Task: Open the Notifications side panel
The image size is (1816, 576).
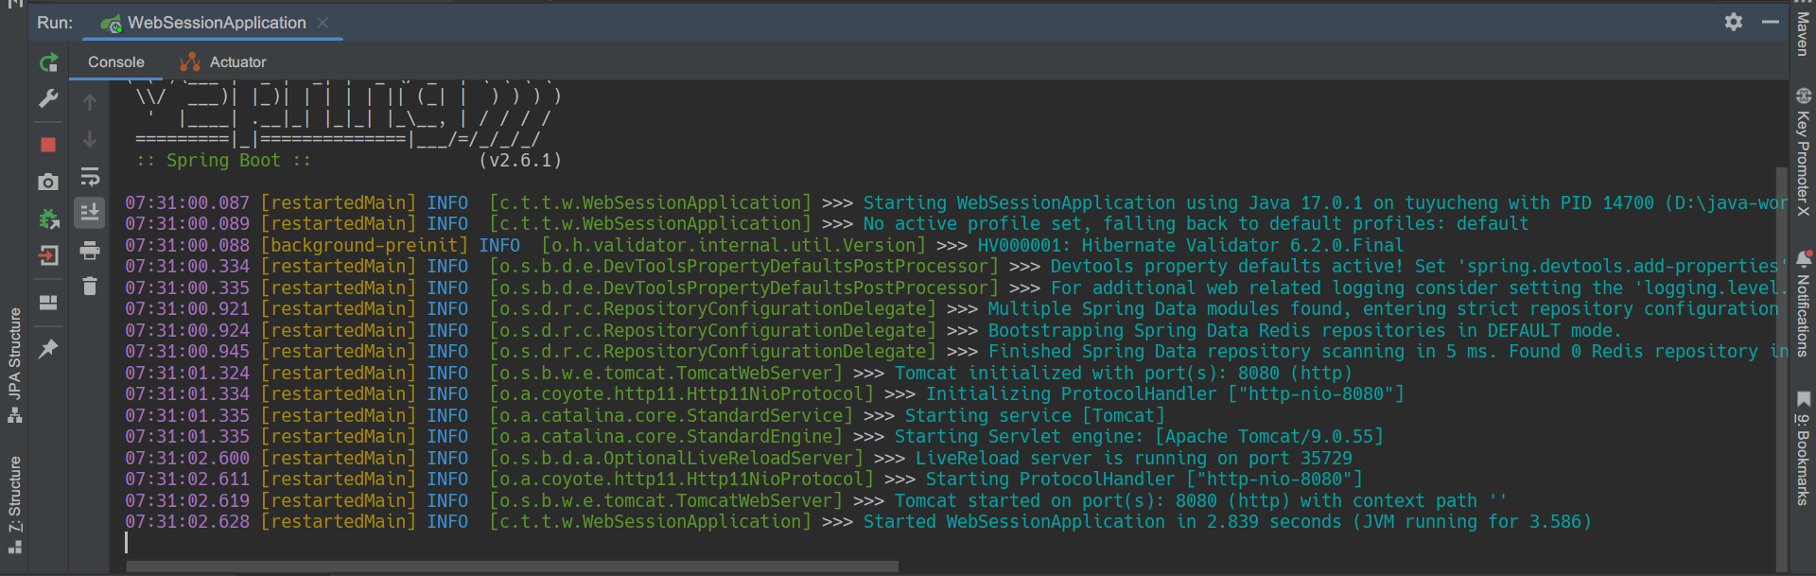Action: point(1803,304)
